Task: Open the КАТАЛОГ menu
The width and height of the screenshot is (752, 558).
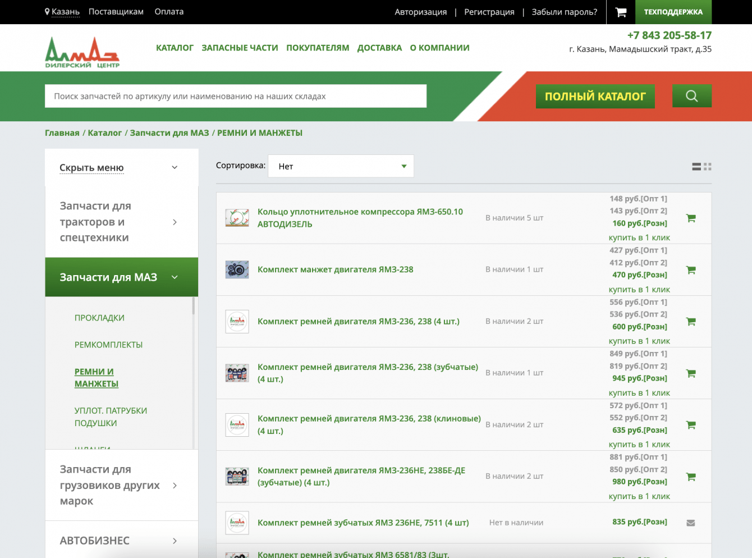Action: click(175, 48)
